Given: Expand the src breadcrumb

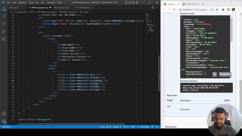Looking at the screenshot, I should point(11,12).
